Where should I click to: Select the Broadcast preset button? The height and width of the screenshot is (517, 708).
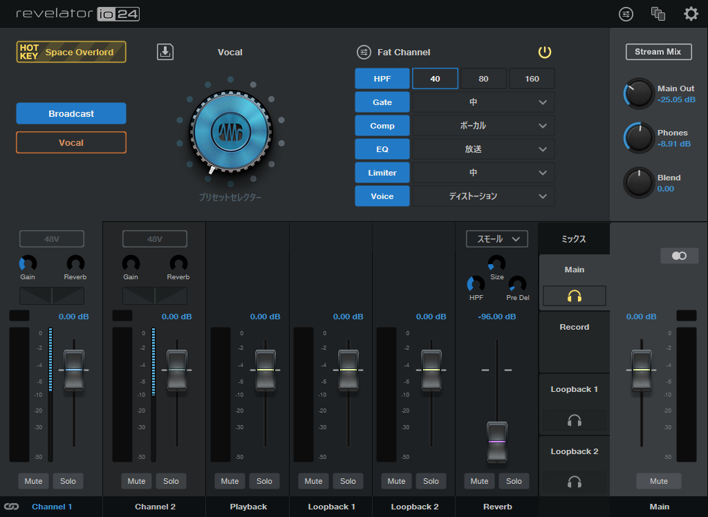(x=71, y=113)
